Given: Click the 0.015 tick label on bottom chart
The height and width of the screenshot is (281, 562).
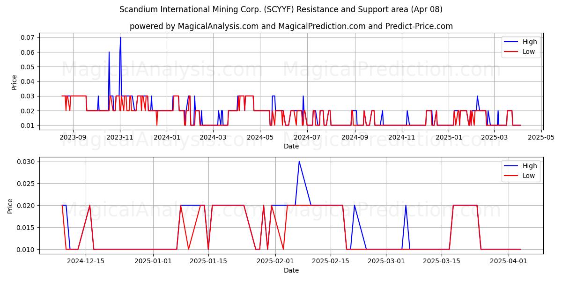Looking at the screenshot, I should (27, 228).
